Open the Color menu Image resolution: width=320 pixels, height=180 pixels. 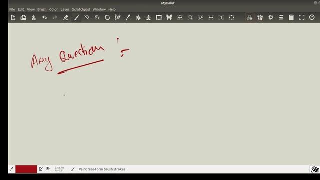click(x=53, y=9)
